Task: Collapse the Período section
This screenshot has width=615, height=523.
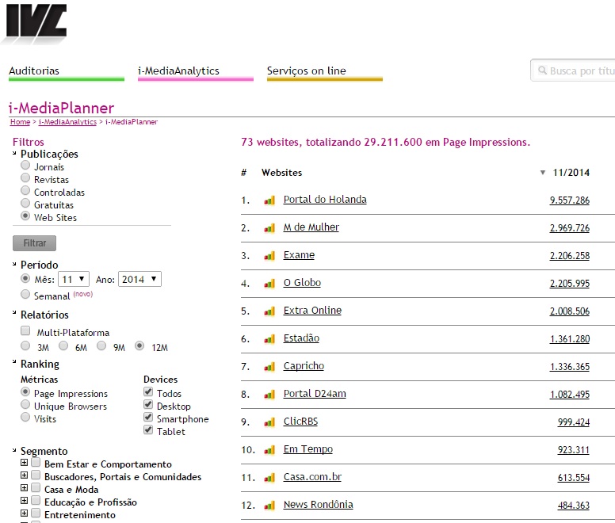Action: (14, 264)
